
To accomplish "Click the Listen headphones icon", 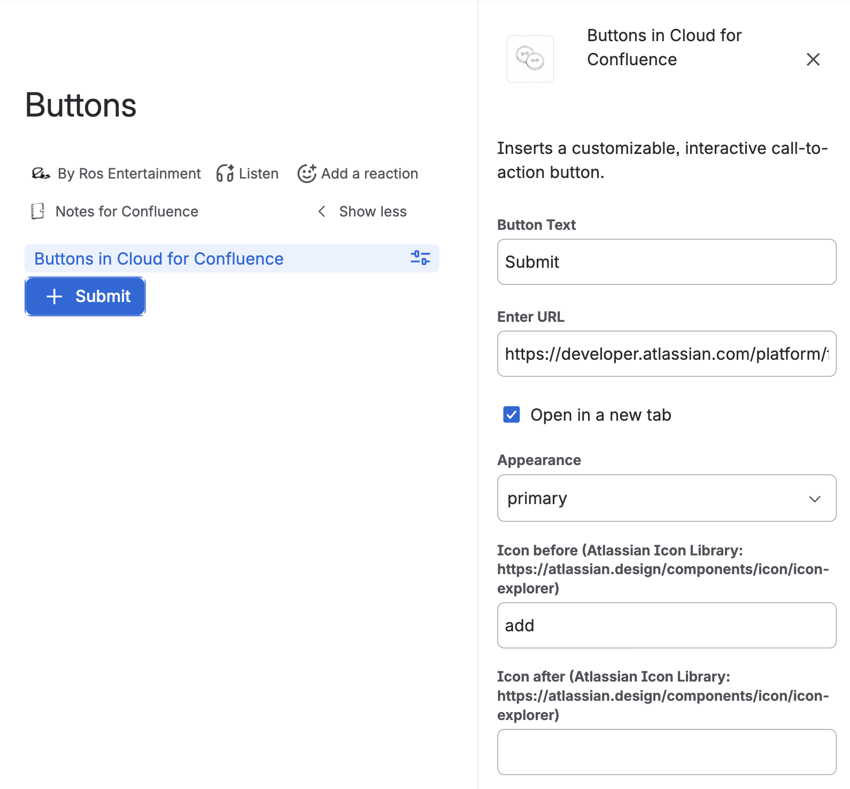I will (x=225, y=173).
